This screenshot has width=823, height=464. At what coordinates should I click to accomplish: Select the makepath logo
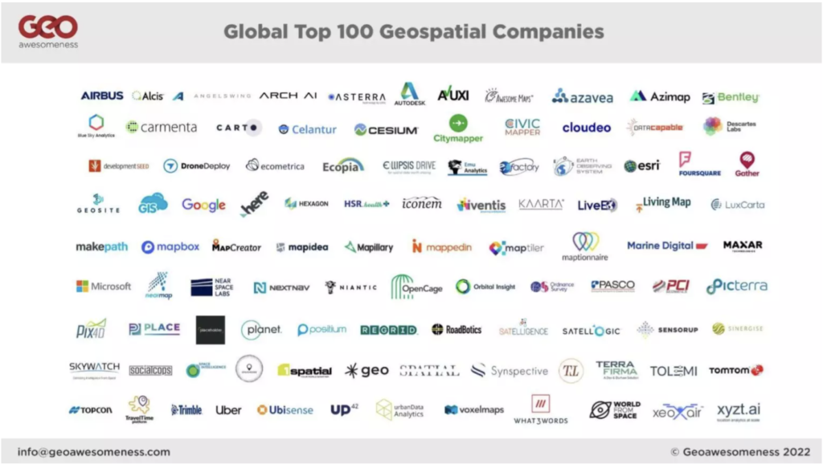click(101, 246)
